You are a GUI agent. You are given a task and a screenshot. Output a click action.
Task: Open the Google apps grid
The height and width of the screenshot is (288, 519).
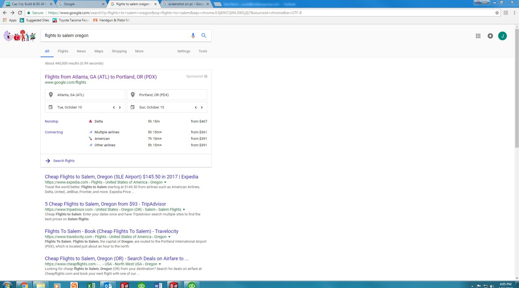478,36
